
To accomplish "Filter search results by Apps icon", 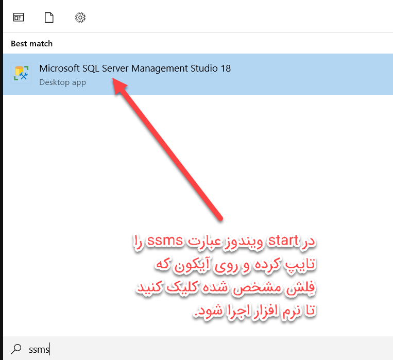I will 19,18.
